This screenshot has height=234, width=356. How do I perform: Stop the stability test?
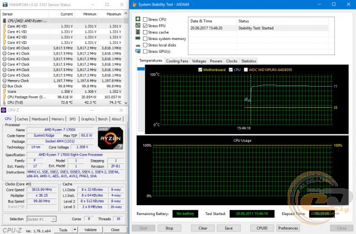(x=169, y=228)
